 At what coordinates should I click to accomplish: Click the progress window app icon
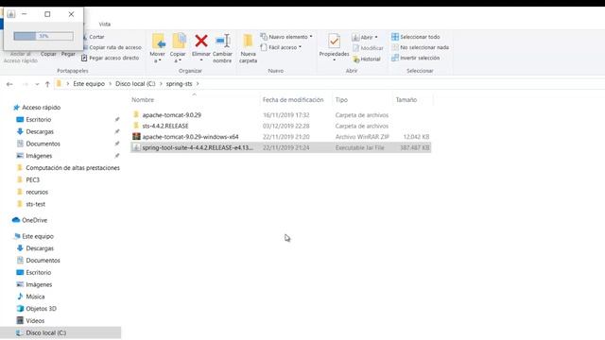[10, 14]
